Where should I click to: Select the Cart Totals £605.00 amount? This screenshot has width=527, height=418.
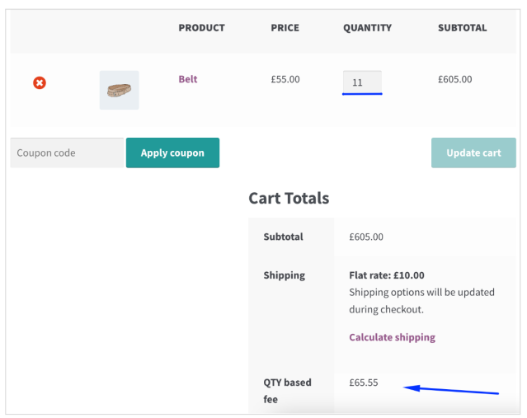click(366, 237)
